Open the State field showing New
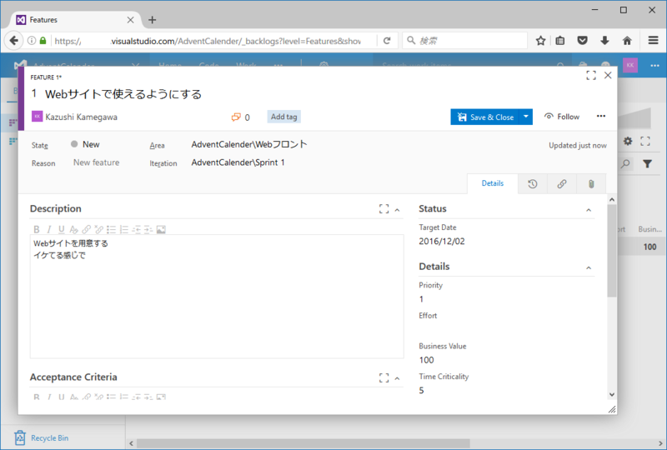This screenshot has width=667, height=450. point(91,145)
